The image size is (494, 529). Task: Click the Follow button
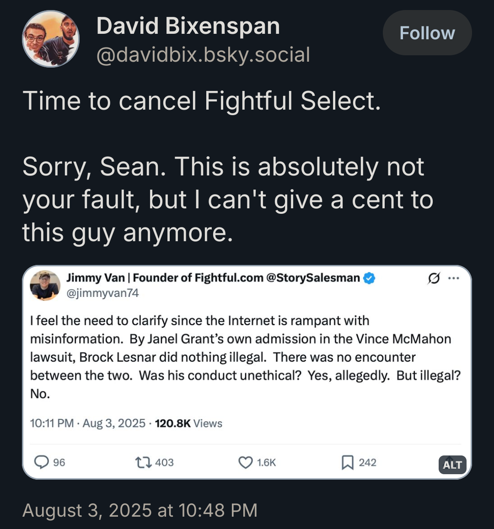(427, 33)
